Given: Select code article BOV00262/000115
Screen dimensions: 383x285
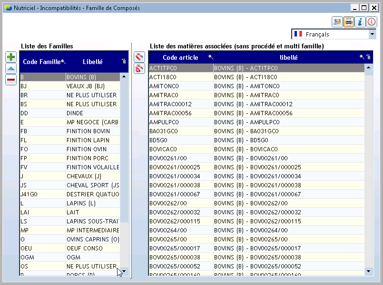Looking at the screenshot, I should (x=181, y=221).
